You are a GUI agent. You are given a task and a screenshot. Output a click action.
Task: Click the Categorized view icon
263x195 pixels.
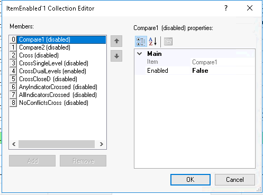click(141, 42)
